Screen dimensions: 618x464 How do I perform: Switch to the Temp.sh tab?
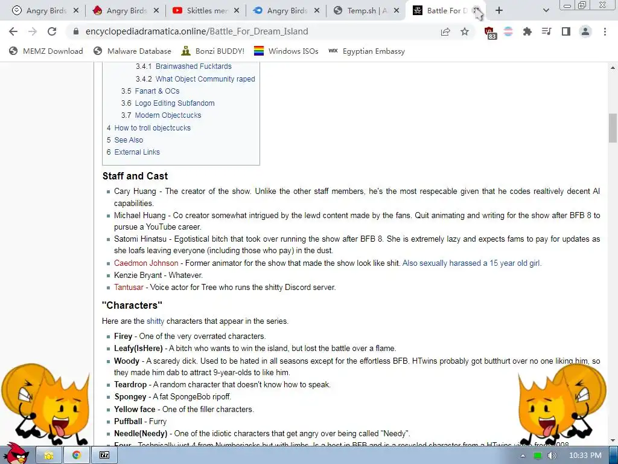click(366, 11)
